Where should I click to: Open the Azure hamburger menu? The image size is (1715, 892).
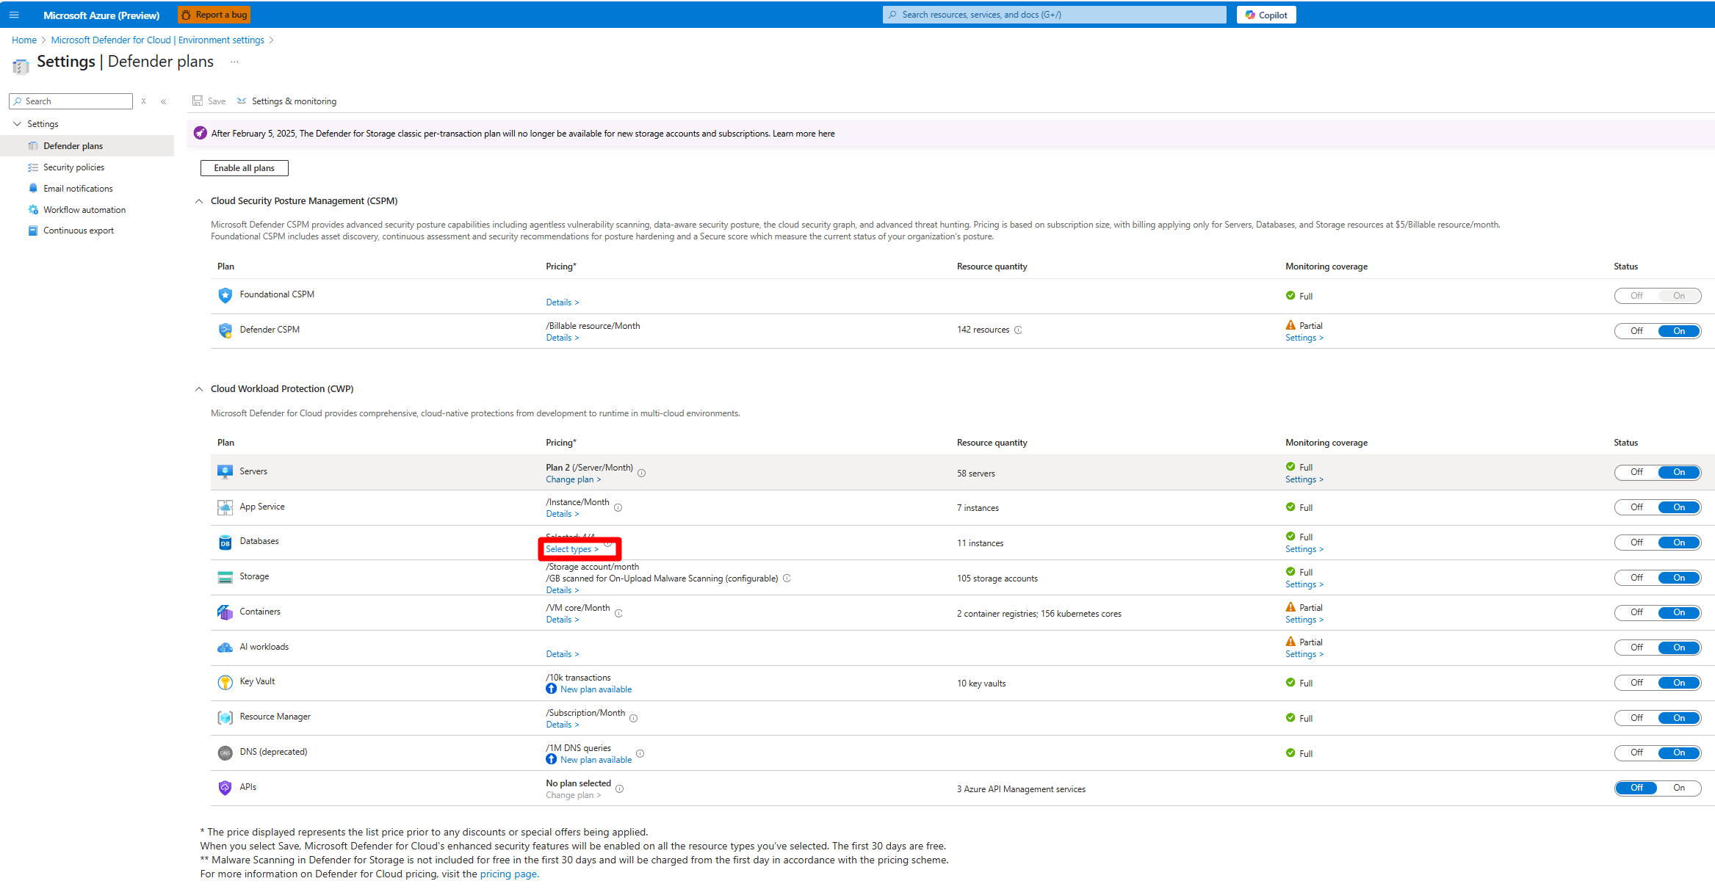click(14, 15)
